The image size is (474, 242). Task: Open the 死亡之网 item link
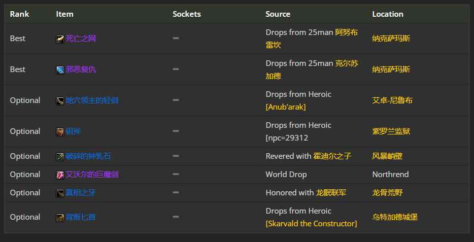[81, 39]
